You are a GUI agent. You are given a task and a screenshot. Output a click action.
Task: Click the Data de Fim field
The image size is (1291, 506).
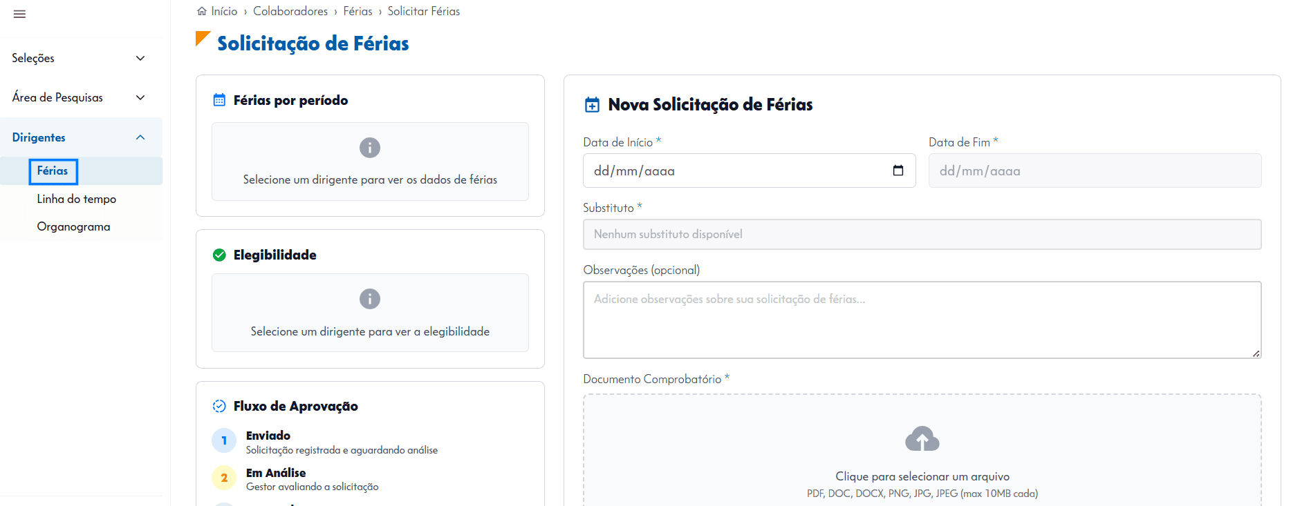tap(1095, 171)
